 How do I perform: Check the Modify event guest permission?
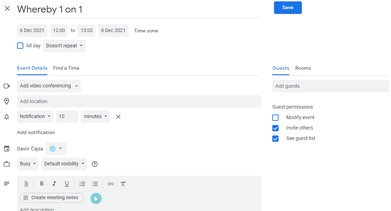tap(275, 118)
